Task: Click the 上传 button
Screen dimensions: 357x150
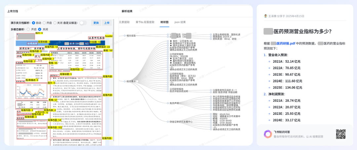Action: [107, 23]
